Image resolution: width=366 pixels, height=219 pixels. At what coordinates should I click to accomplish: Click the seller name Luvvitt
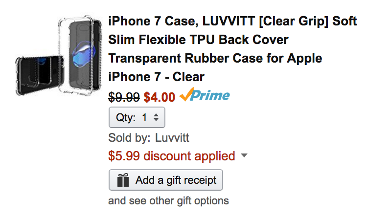coord(172,138)
